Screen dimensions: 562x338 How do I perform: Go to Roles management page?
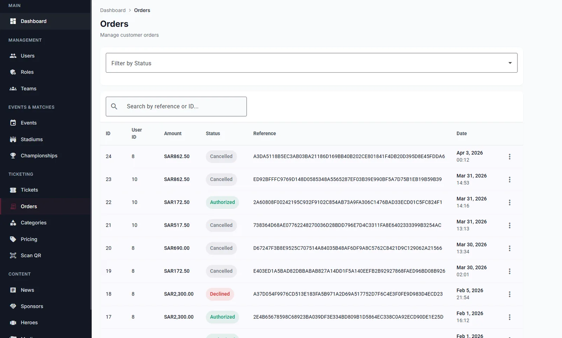point(46,72)
